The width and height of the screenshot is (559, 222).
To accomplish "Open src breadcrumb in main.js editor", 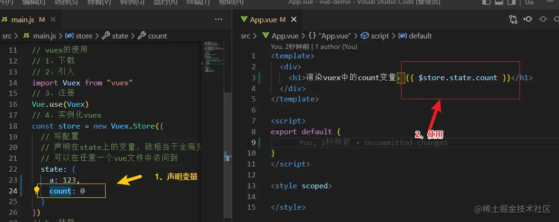I will tap(7, 36).
